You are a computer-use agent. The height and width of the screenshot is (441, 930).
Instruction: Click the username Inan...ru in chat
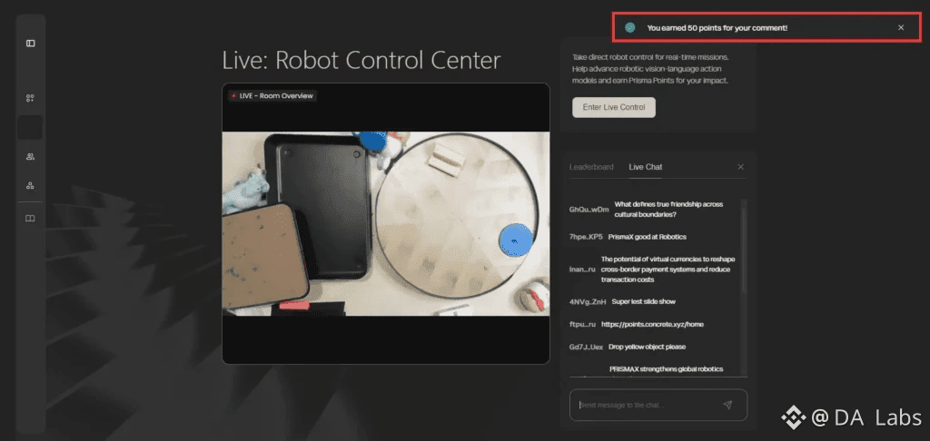(582, 269)
